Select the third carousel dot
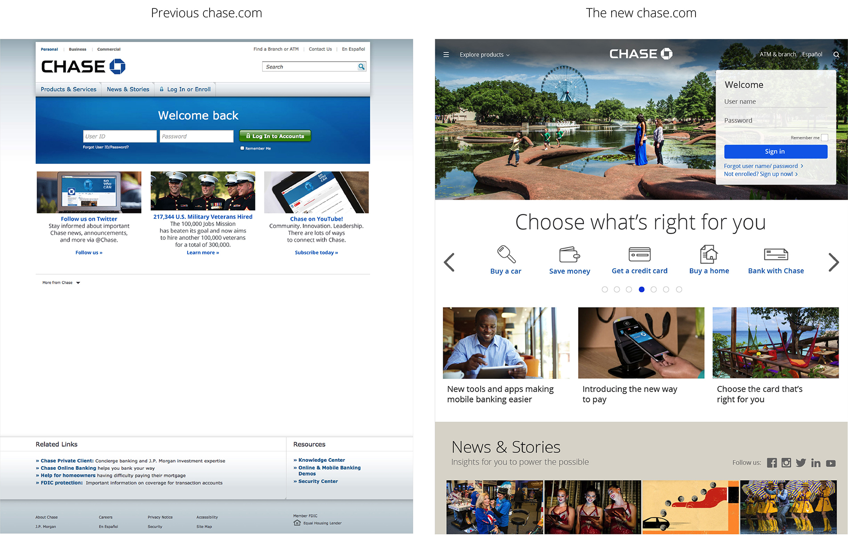 (629, 289)
